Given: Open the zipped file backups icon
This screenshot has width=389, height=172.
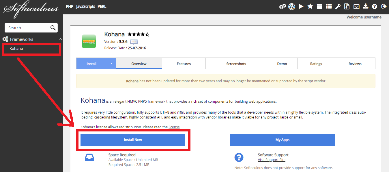Looking at the screenshot, I should coord(347,6).
